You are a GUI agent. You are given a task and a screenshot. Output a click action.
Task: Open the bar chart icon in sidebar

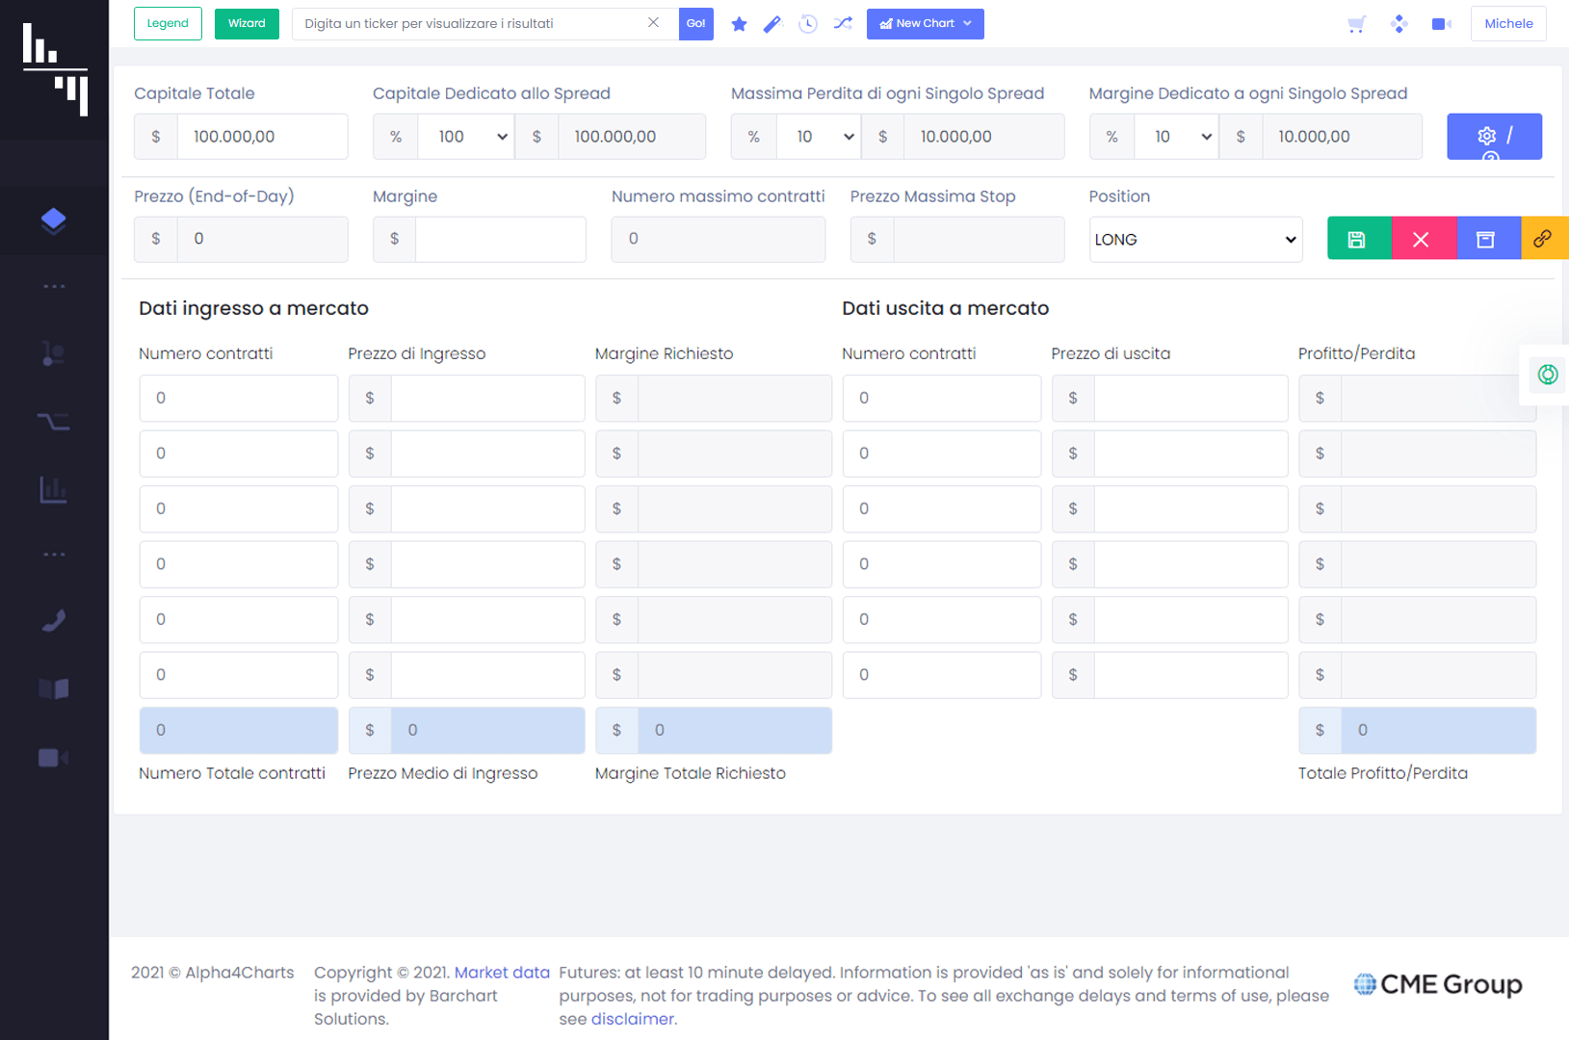pyautogui.click(x=54, y=490)
